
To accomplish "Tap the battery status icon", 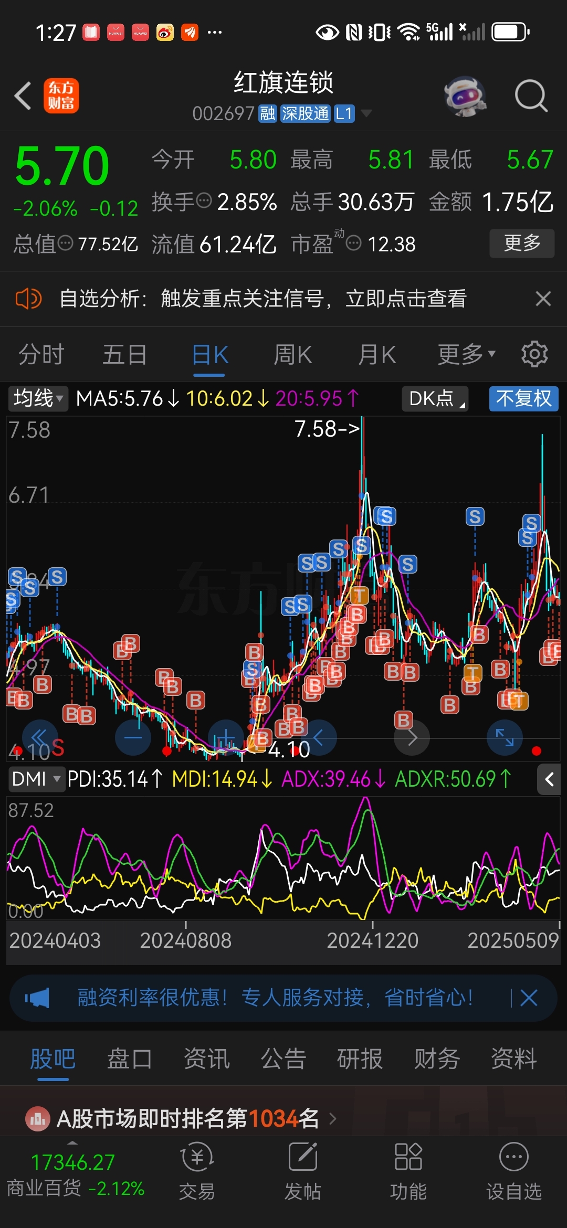I will (511, 32).
